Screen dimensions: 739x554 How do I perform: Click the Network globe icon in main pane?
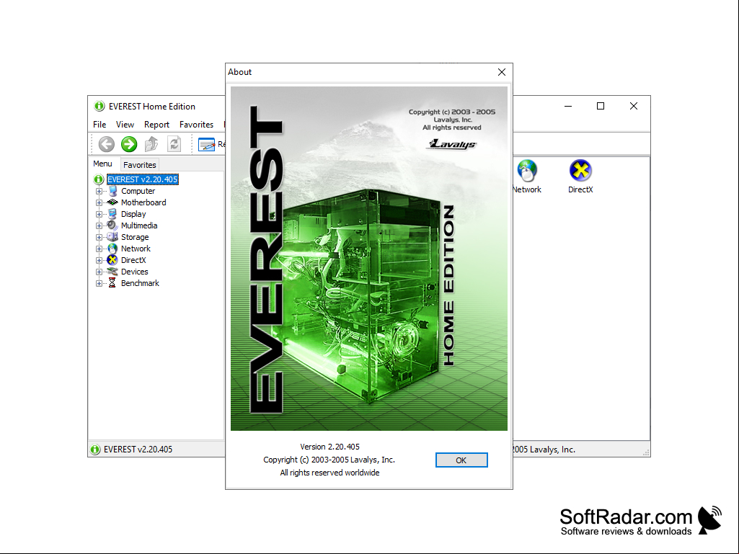coord(527,171)
